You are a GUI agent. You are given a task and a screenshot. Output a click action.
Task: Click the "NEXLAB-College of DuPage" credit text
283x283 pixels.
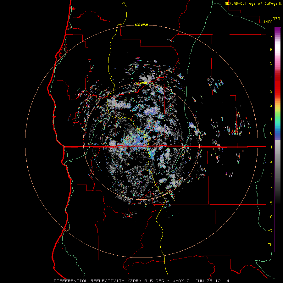click(252, 3)
